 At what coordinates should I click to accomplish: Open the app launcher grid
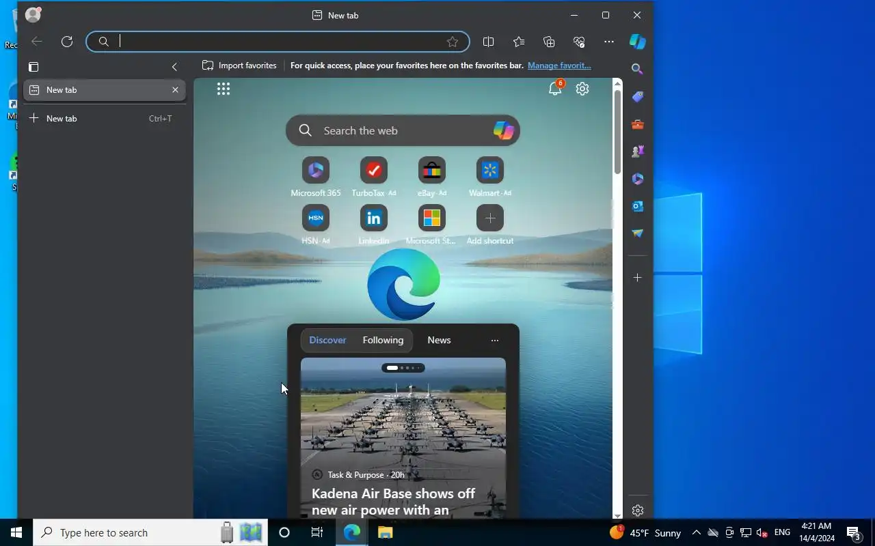pos(224,89)
